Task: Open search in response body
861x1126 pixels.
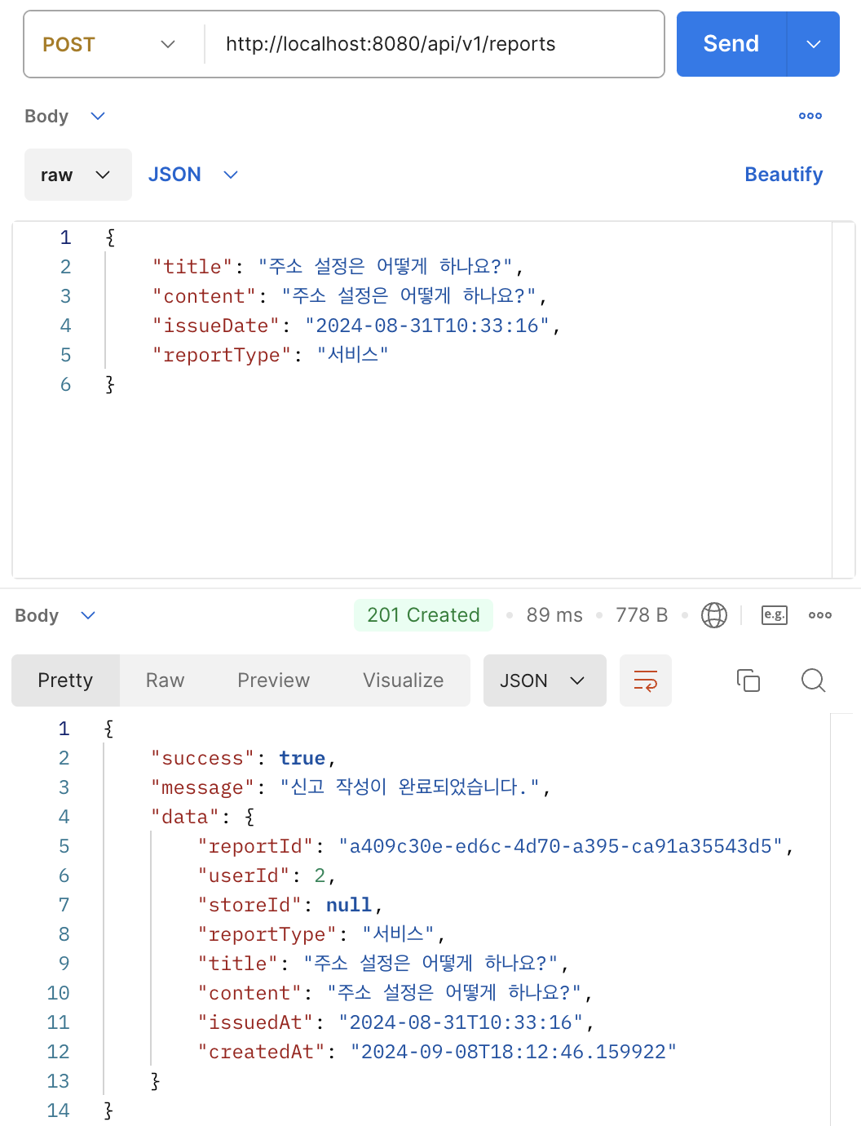Action: (x=813, y=680)
